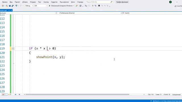182x102 pixels.
Task: Expand the debugger target dropdown arrow
Action: click(x=73, y=6)
